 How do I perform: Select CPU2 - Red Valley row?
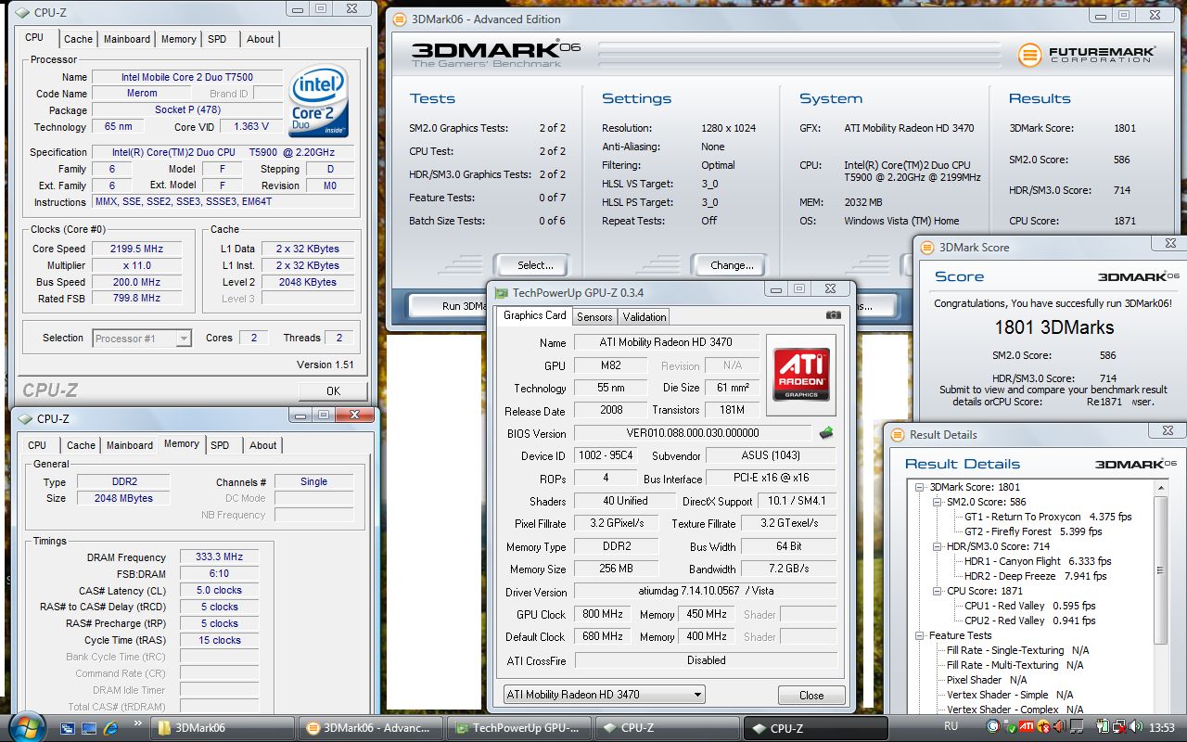tap(1031, 620)
